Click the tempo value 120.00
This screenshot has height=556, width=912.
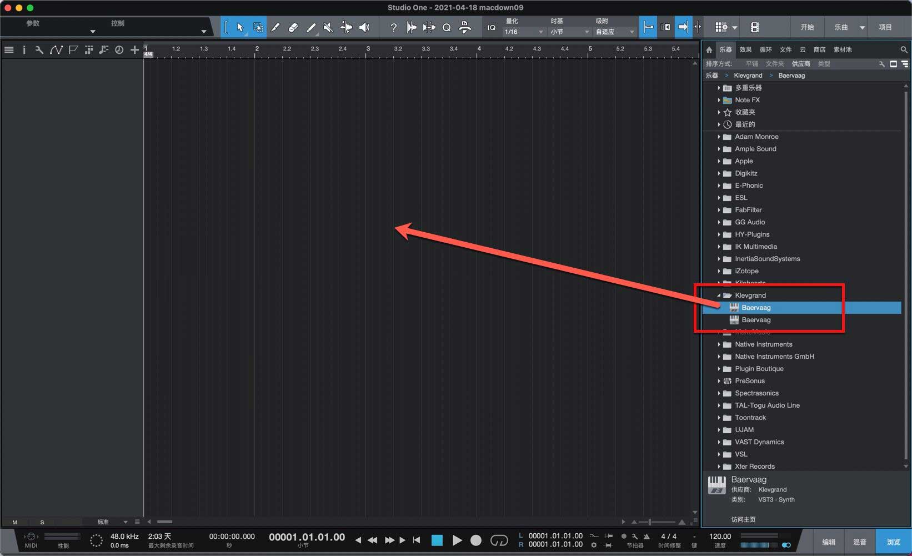(x=720, y=536)
